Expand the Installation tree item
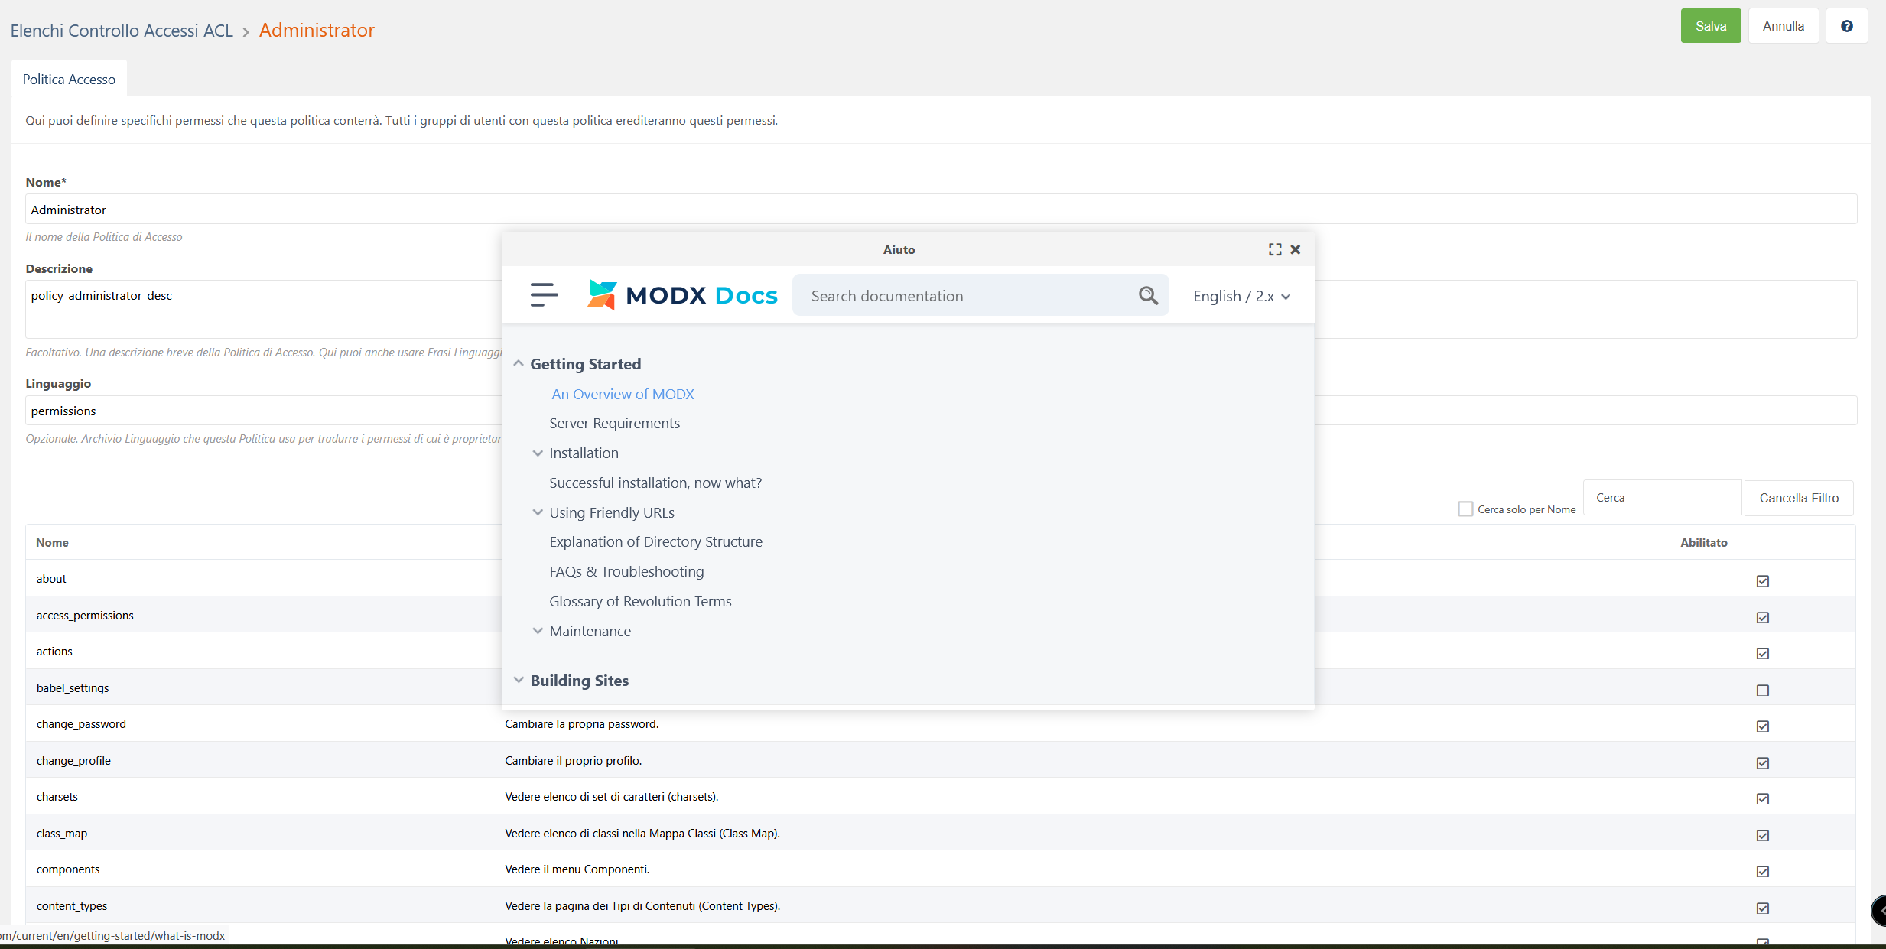The width and height of the screenshot is (1886, 949). tap(538, 453)
